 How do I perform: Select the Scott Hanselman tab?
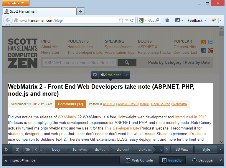point(40,11)
